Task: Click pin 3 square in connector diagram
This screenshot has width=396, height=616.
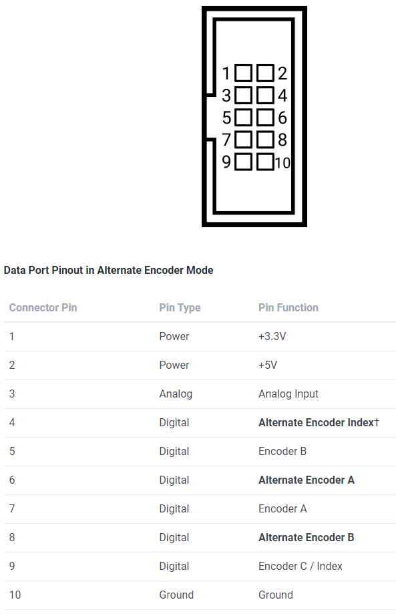Action: [x=244, y=95]
